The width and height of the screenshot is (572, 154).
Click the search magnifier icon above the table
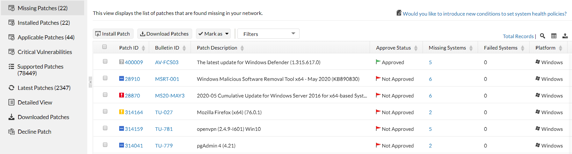point(543,36)
